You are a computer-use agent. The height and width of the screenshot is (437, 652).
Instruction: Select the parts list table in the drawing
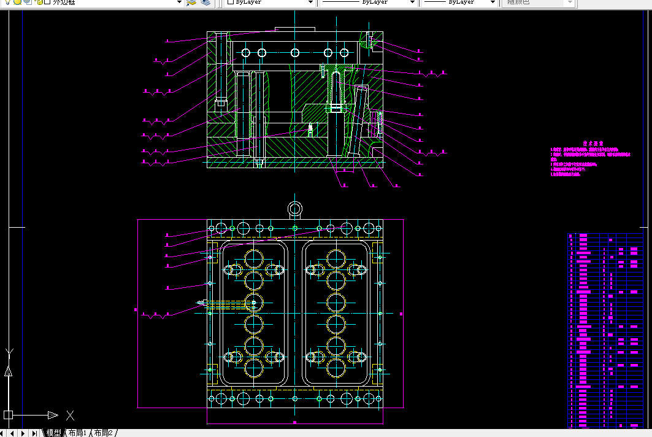[605, 330]
